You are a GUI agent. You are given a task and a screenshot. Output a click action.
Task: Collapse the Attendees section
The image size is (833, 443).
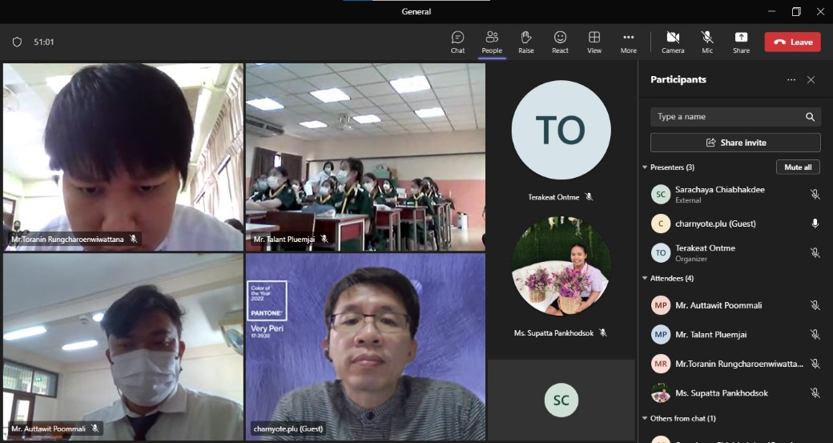pos(645,279)
